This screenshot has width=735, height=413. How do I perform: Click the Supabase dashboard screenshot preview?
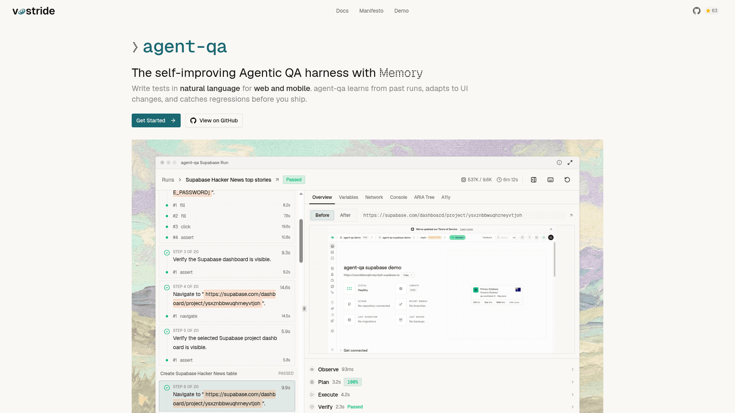click(x=442, y=289)
